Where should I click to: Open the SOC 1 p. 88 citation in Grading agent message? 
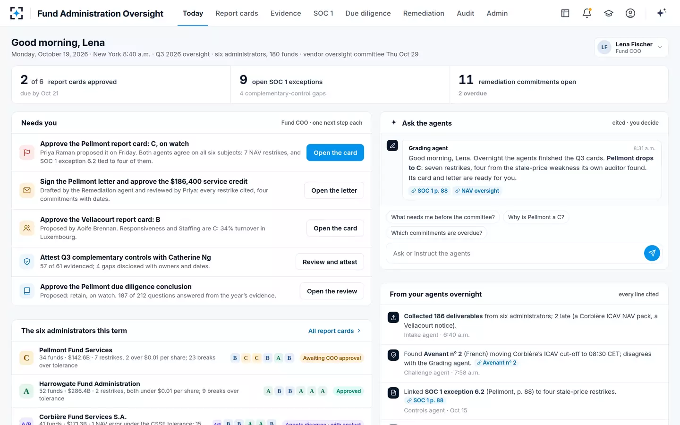coord(429,191)
